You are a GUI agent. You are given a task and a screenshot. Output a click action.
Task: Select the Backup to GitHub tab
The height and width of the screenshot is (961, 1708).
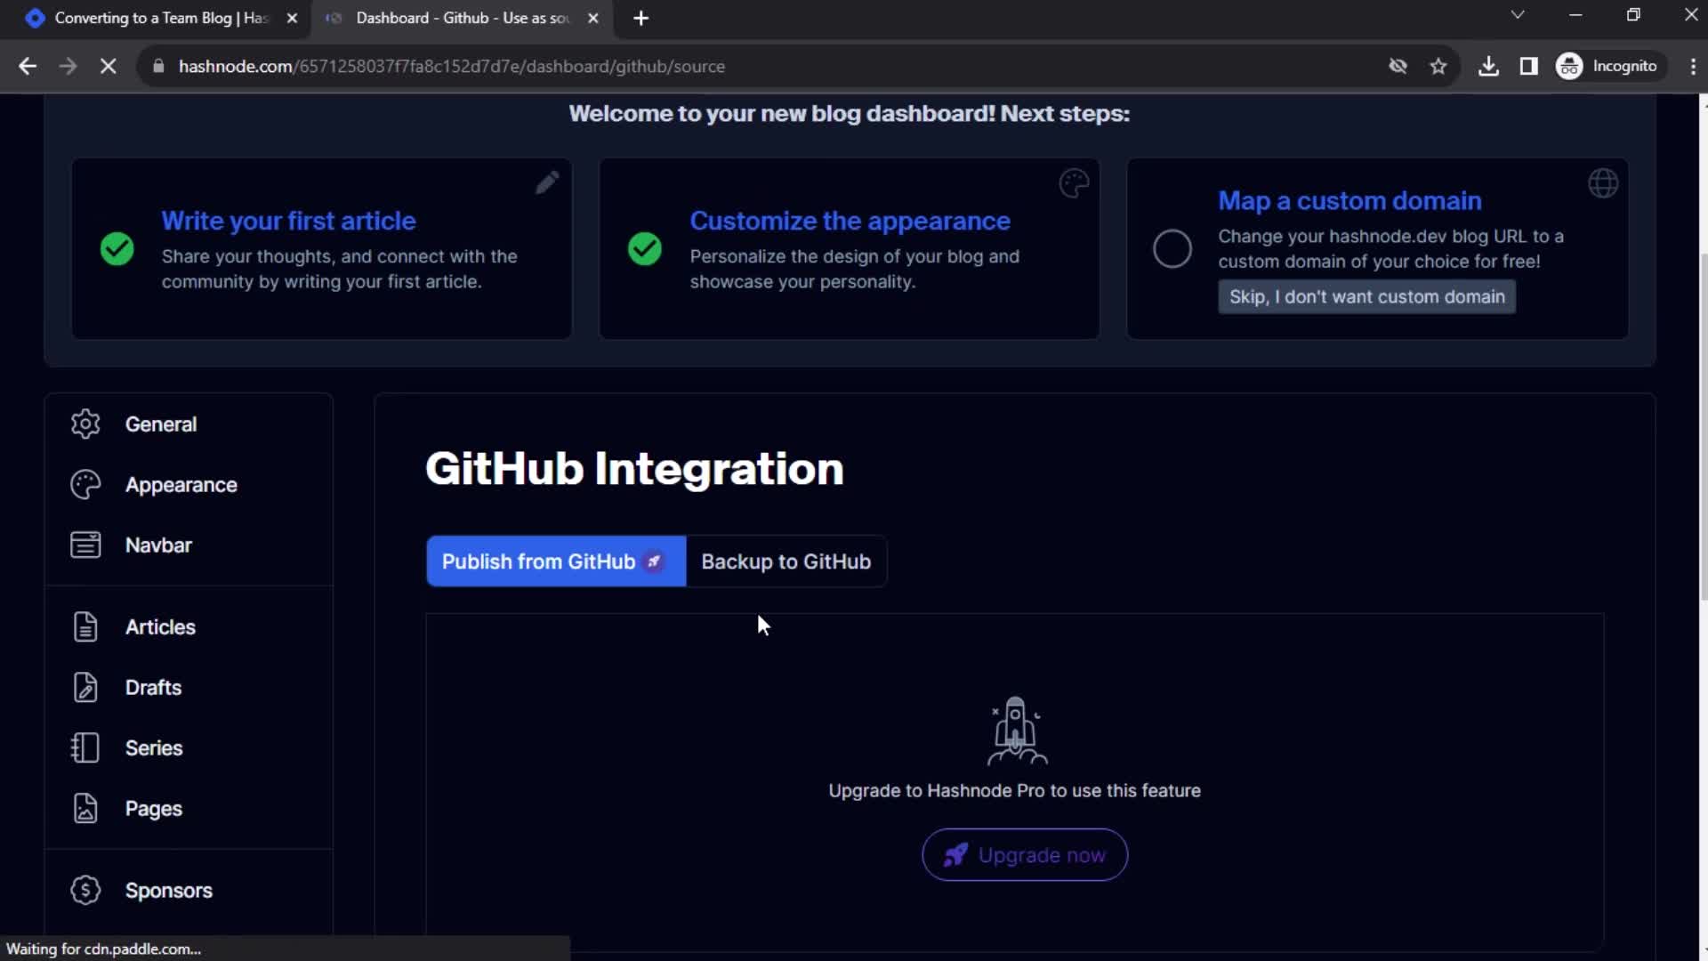coord(785,561)
